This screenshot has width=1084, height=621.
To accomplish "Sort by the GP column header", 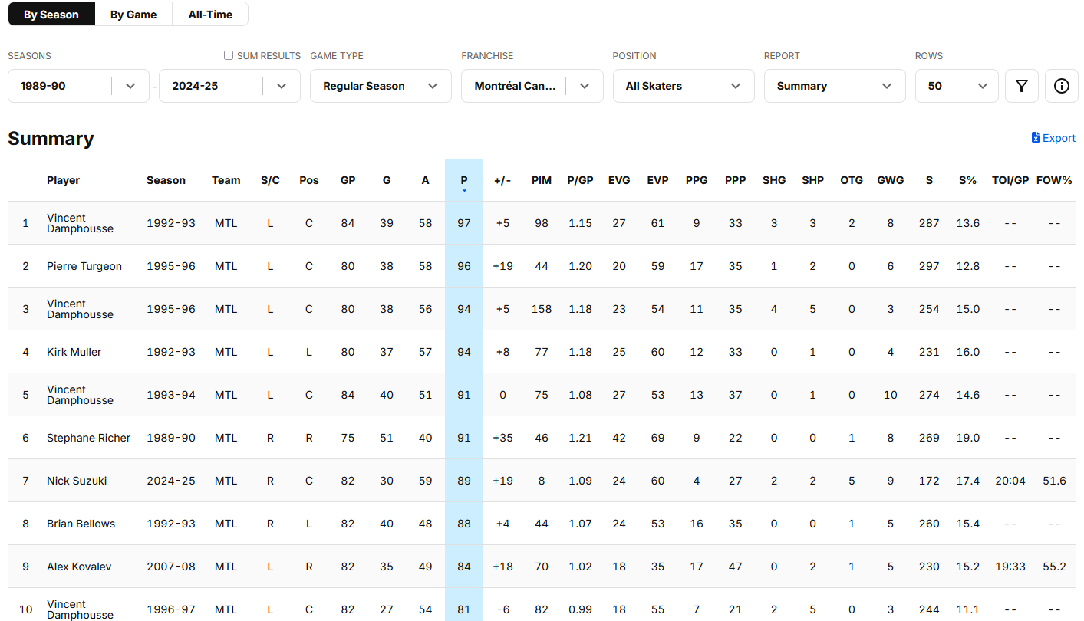I will click(348, 180).
